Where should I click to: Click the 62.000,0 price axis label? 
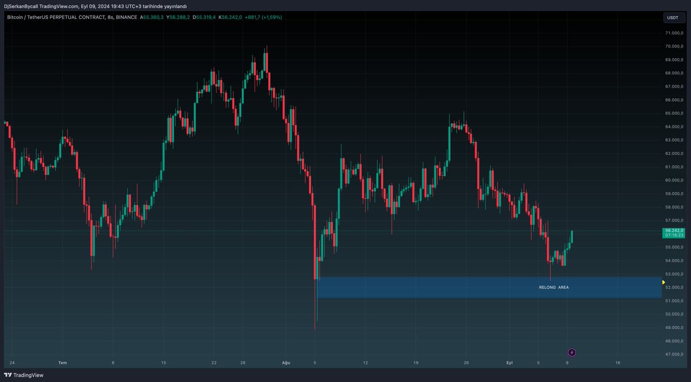pos(673,153)
